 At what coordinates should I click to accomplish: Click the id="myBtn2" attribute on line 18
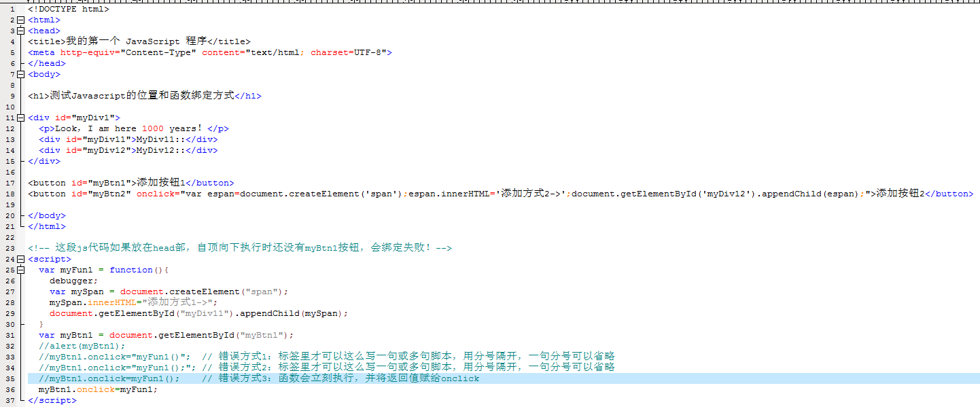point(101,194)
